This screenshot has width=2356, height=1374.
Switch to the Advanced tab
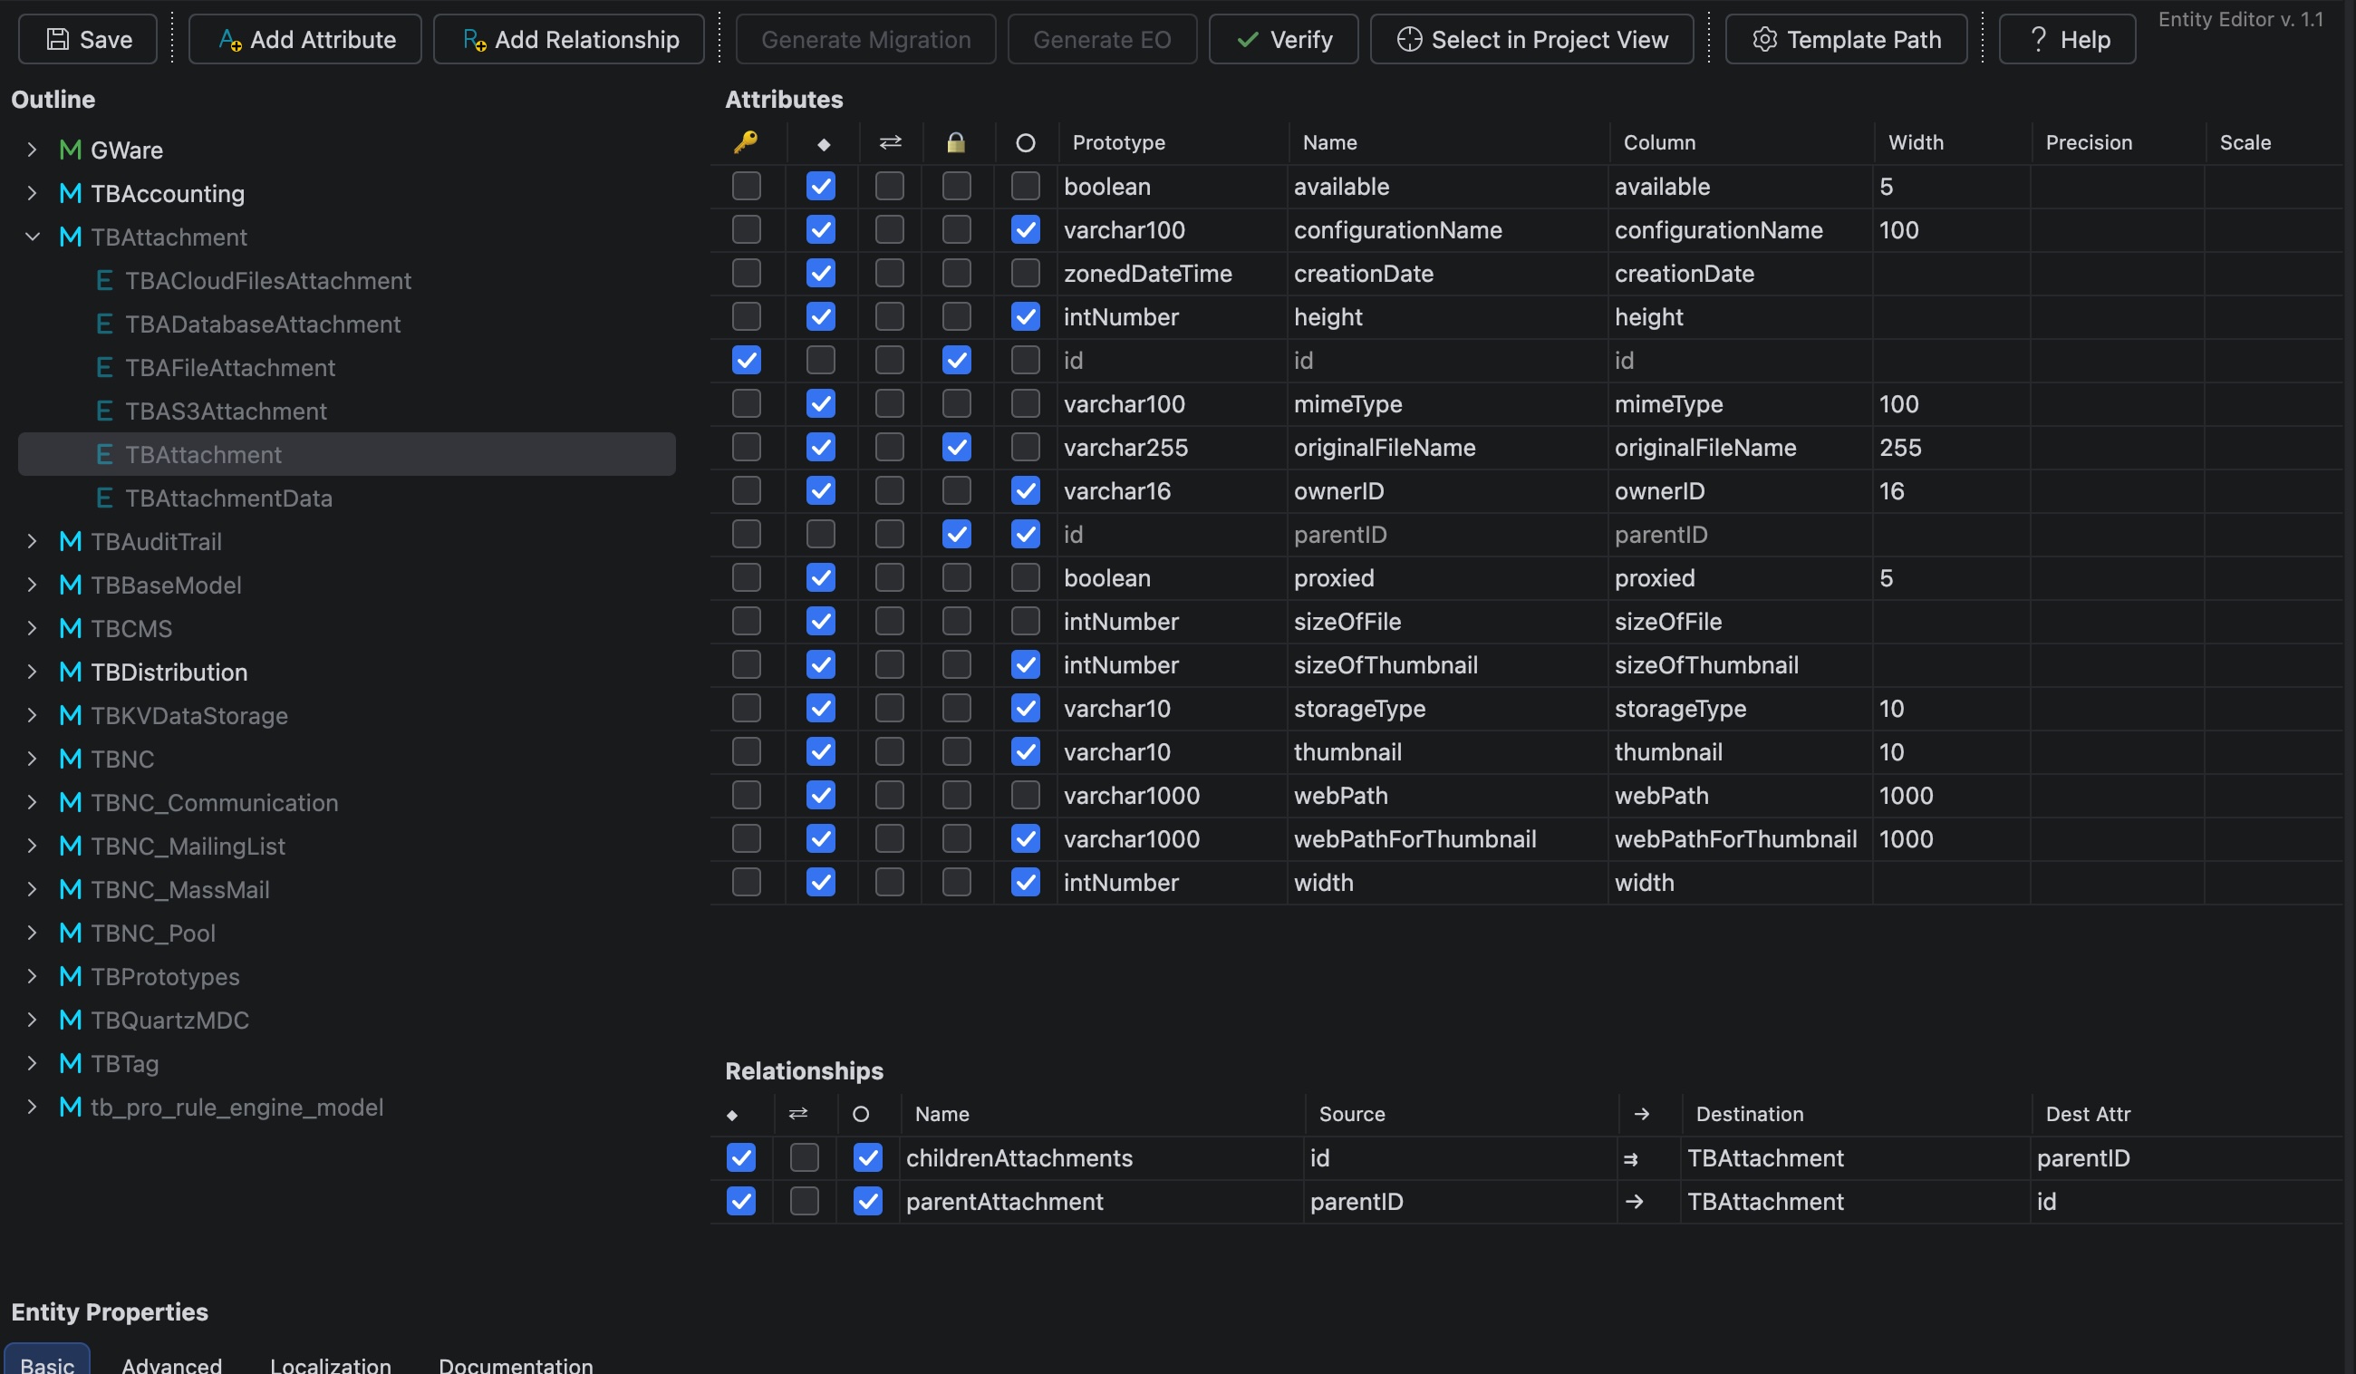click(x=172, y=1365)
